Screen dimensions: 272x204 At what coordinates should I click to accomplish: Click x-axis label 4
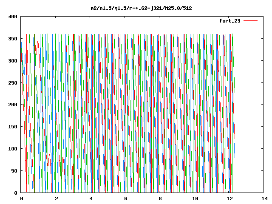[x=91, y=198]
